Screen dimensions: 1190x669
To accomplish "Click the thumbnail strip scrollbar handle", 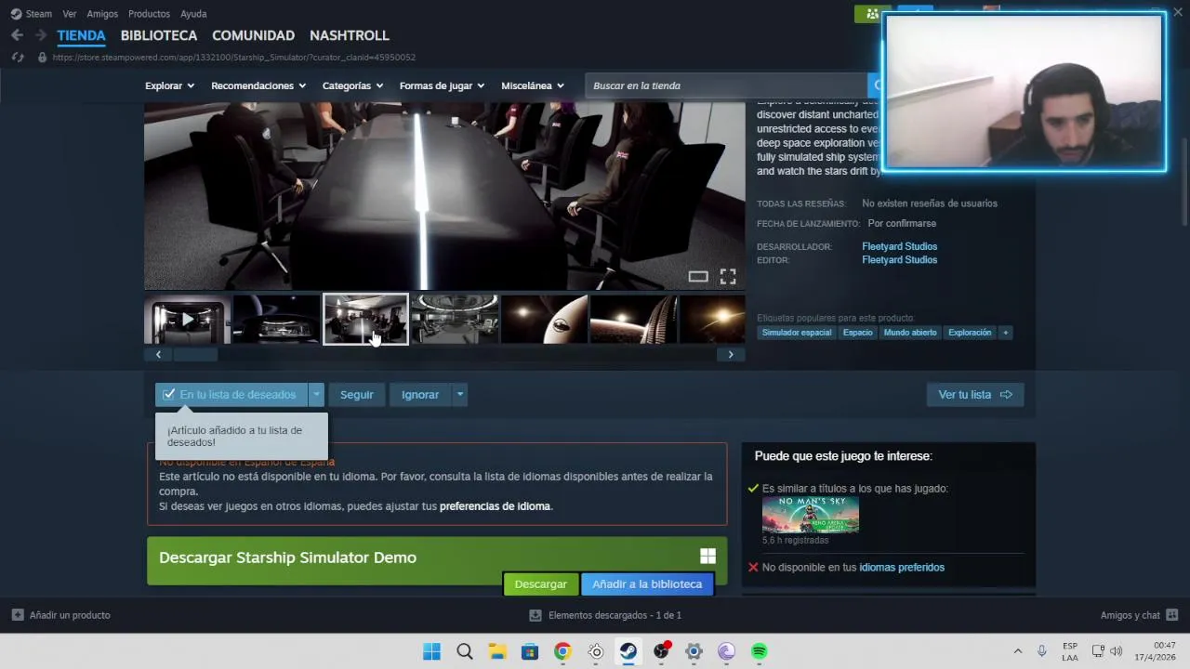I will (x=195, y=354).
